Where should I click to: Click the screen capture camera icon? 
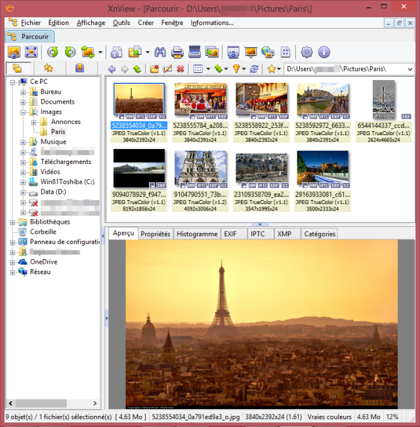click(x=233, y=52)
